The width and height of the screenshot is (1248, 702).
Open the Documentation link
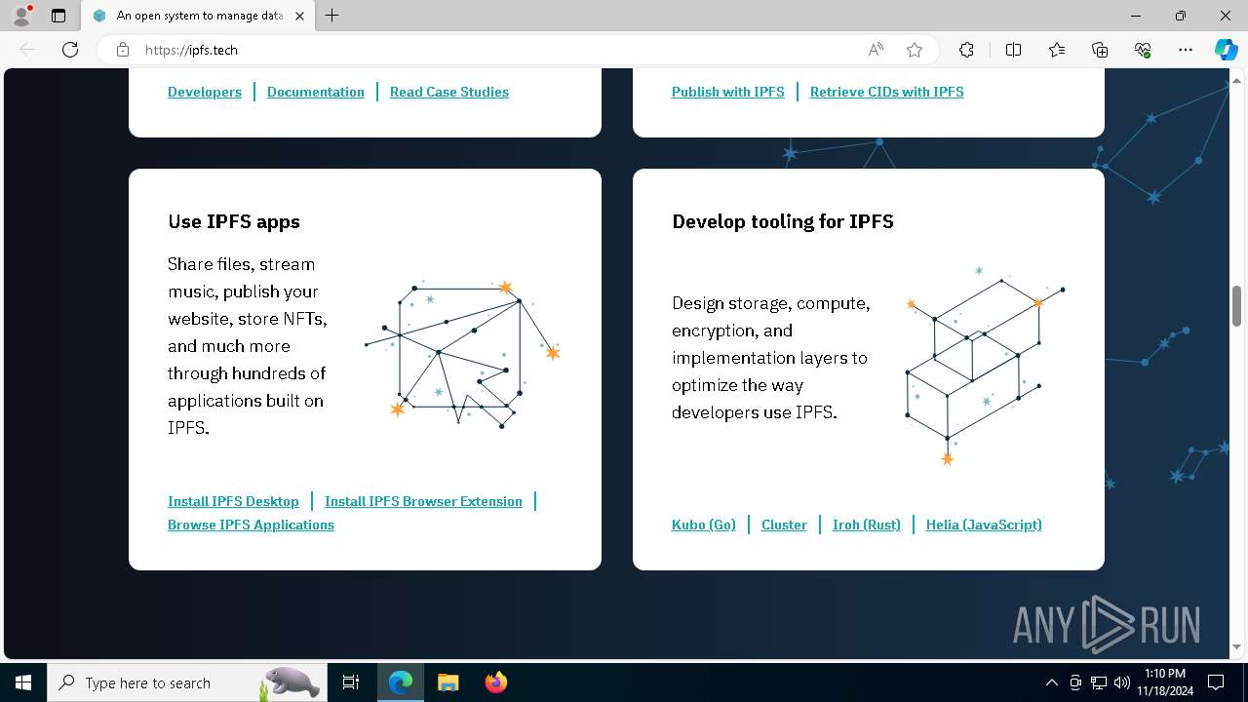[x=316, y=92]
